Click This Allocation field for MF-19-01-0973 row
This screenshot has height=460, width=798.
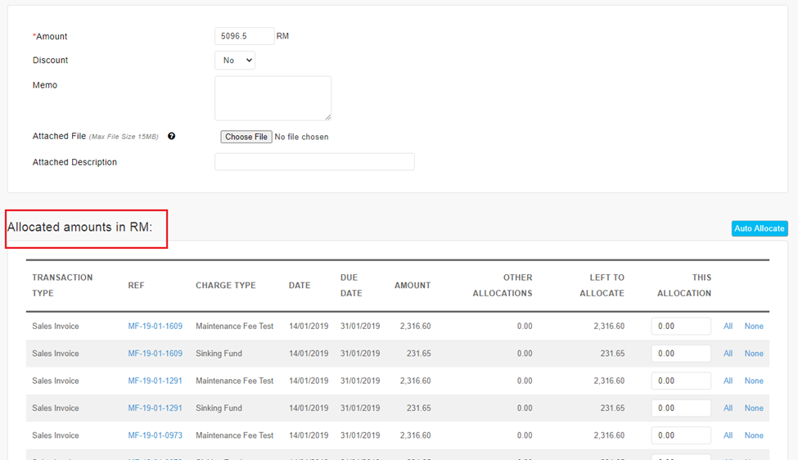point(681,435)
